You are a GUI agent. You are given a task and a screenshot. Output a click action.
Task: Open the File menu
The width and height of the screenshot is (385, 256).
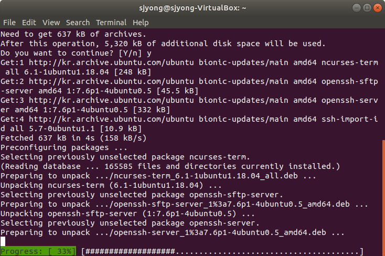pyautogui.click(x=9, y=23)
